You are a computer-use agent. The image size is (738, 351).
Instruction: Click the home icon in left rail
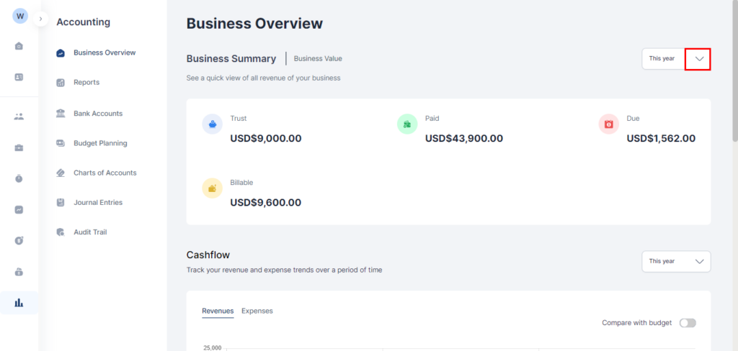click(x=19, y=46)
